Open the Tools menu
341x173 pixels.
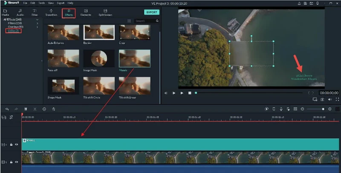(x=41, y=3)
